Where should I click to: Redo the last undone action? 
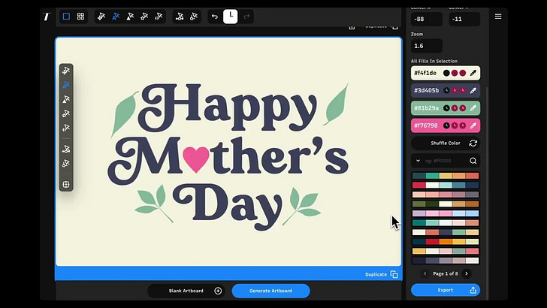tap(246, 17)
